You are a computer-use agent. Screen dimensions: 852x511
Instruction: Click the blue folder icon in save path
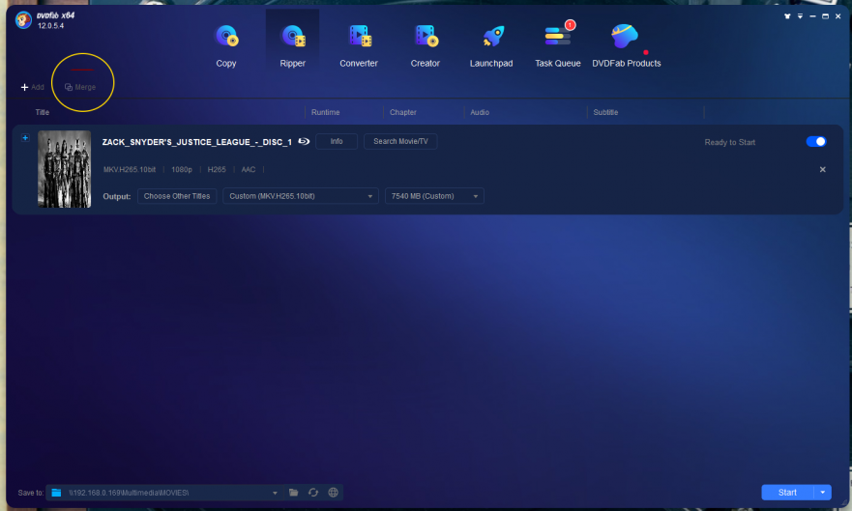(56, 493)
